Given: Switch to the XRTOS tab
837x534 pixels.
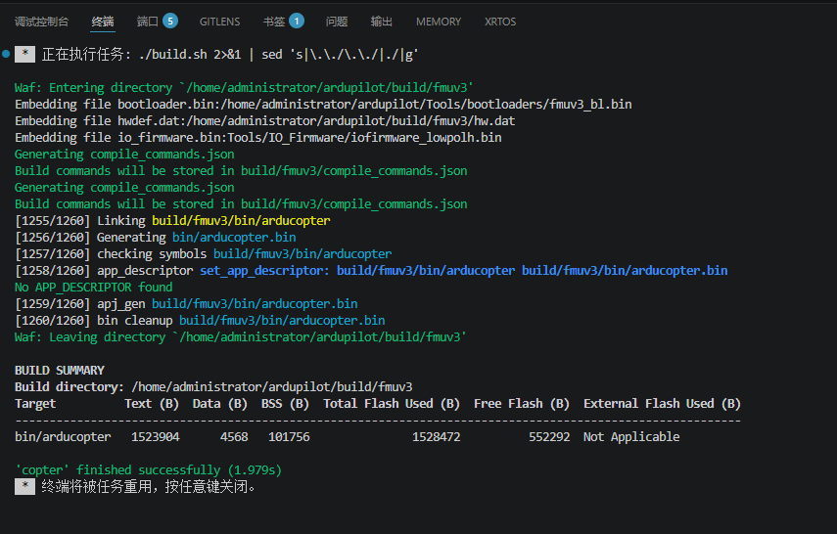Looking at the screenshot, I should pyautogui.click(x=500, y=22).
